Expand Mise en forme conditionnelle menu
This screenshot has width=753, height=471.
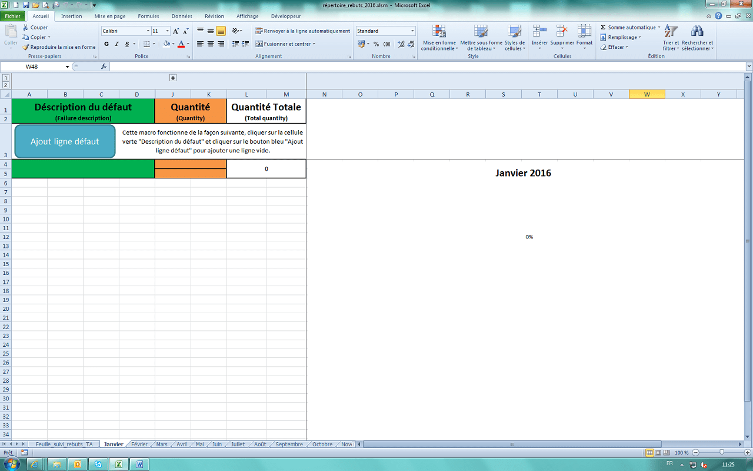(439, 38)
